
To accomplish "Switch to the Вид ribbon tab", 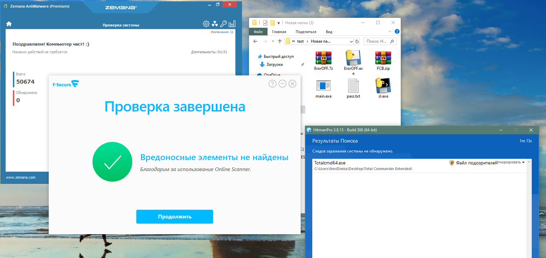I will point(329,32).
